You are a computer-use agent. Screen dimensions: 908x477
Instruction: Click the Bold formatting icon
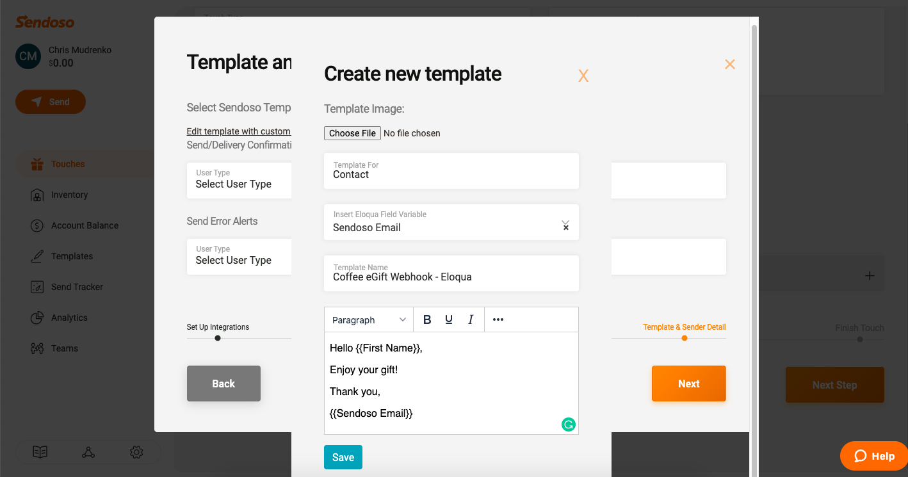(x=427, y=319)
